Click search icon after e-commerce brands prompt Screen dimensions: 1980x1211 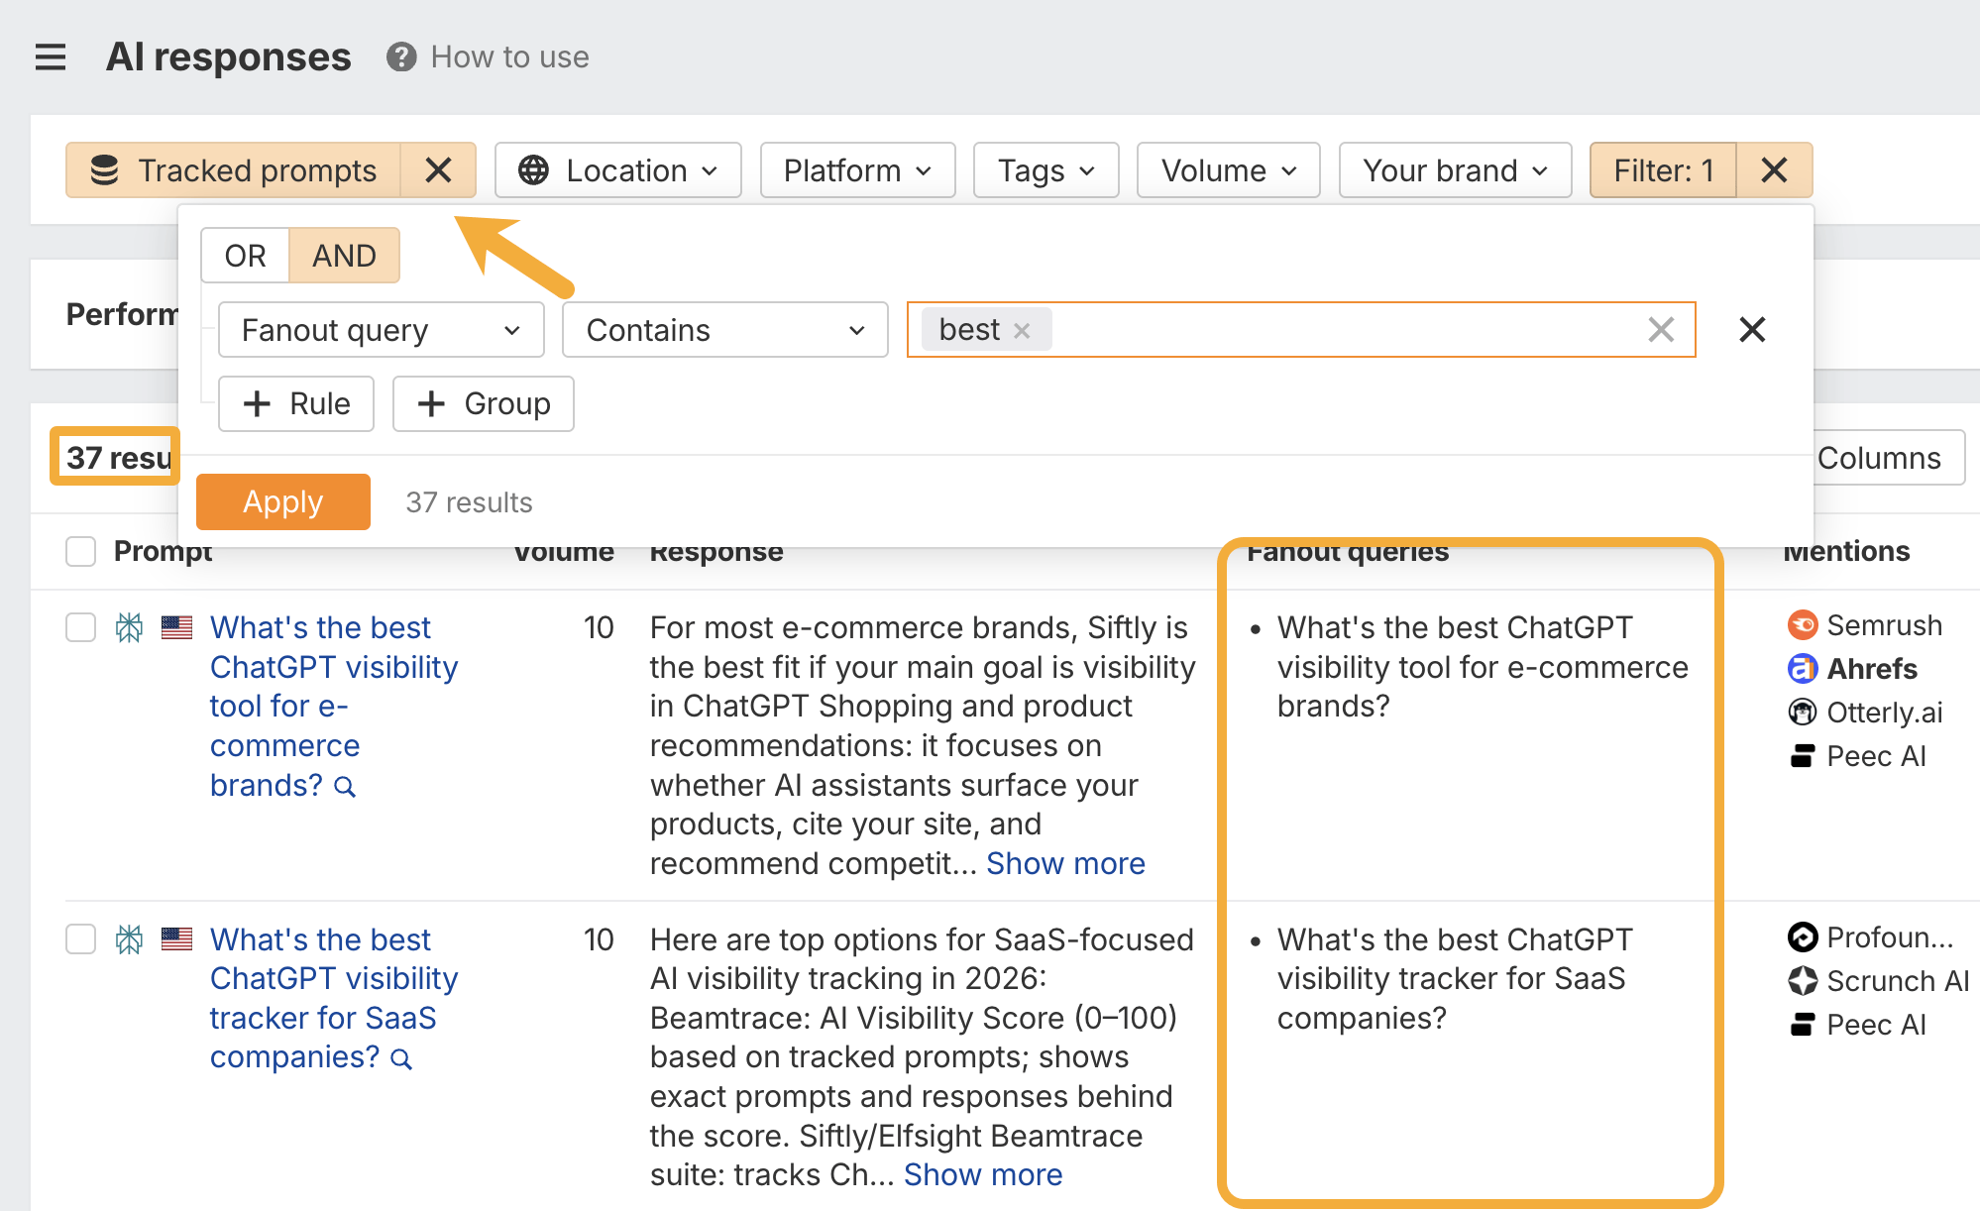click(345, 787)
